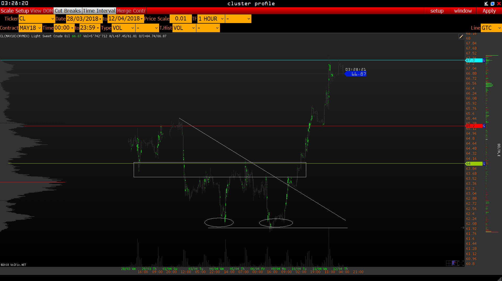502x281 pixels.
Task: Open the second dropdown after Type VOL
Action: click(147, 28)
